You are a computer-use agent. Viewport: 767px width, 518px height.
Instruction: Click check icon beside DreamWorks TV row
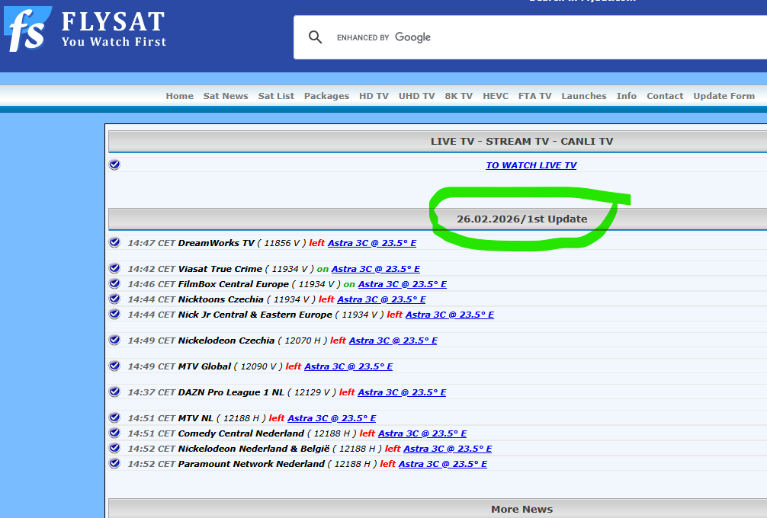pyautogui.click(x=114, y=242)
